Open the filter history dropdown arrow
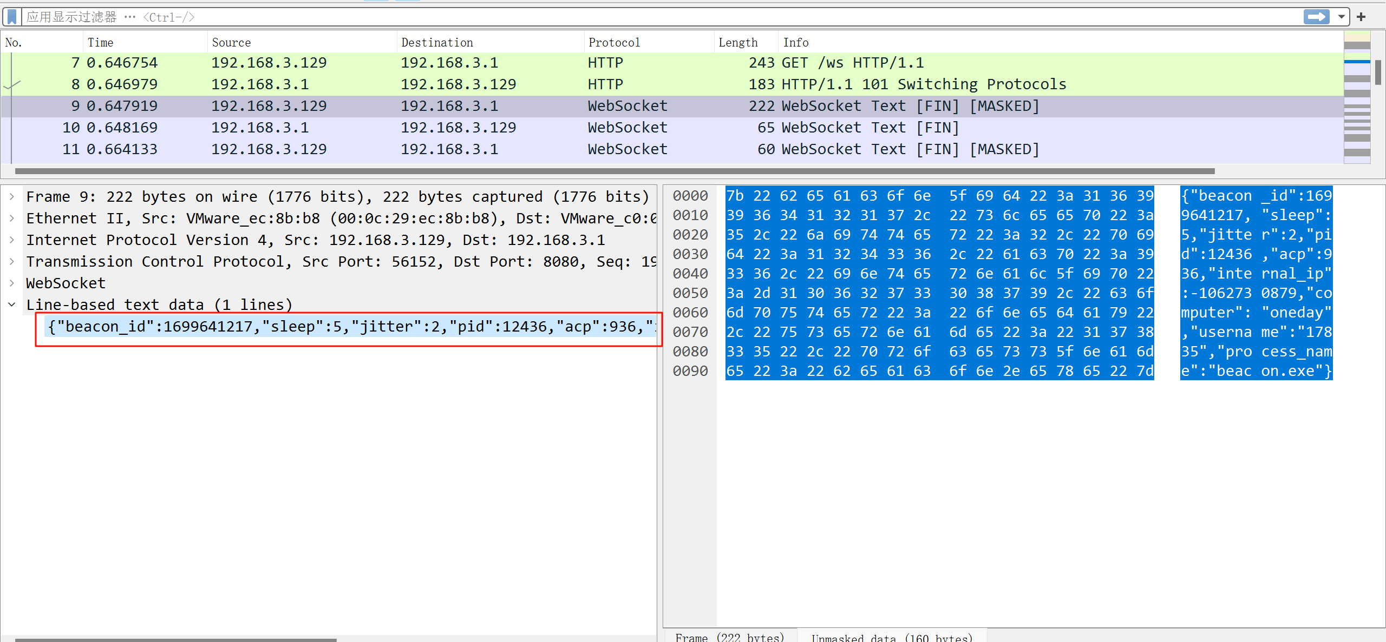 click(1342, 17)
